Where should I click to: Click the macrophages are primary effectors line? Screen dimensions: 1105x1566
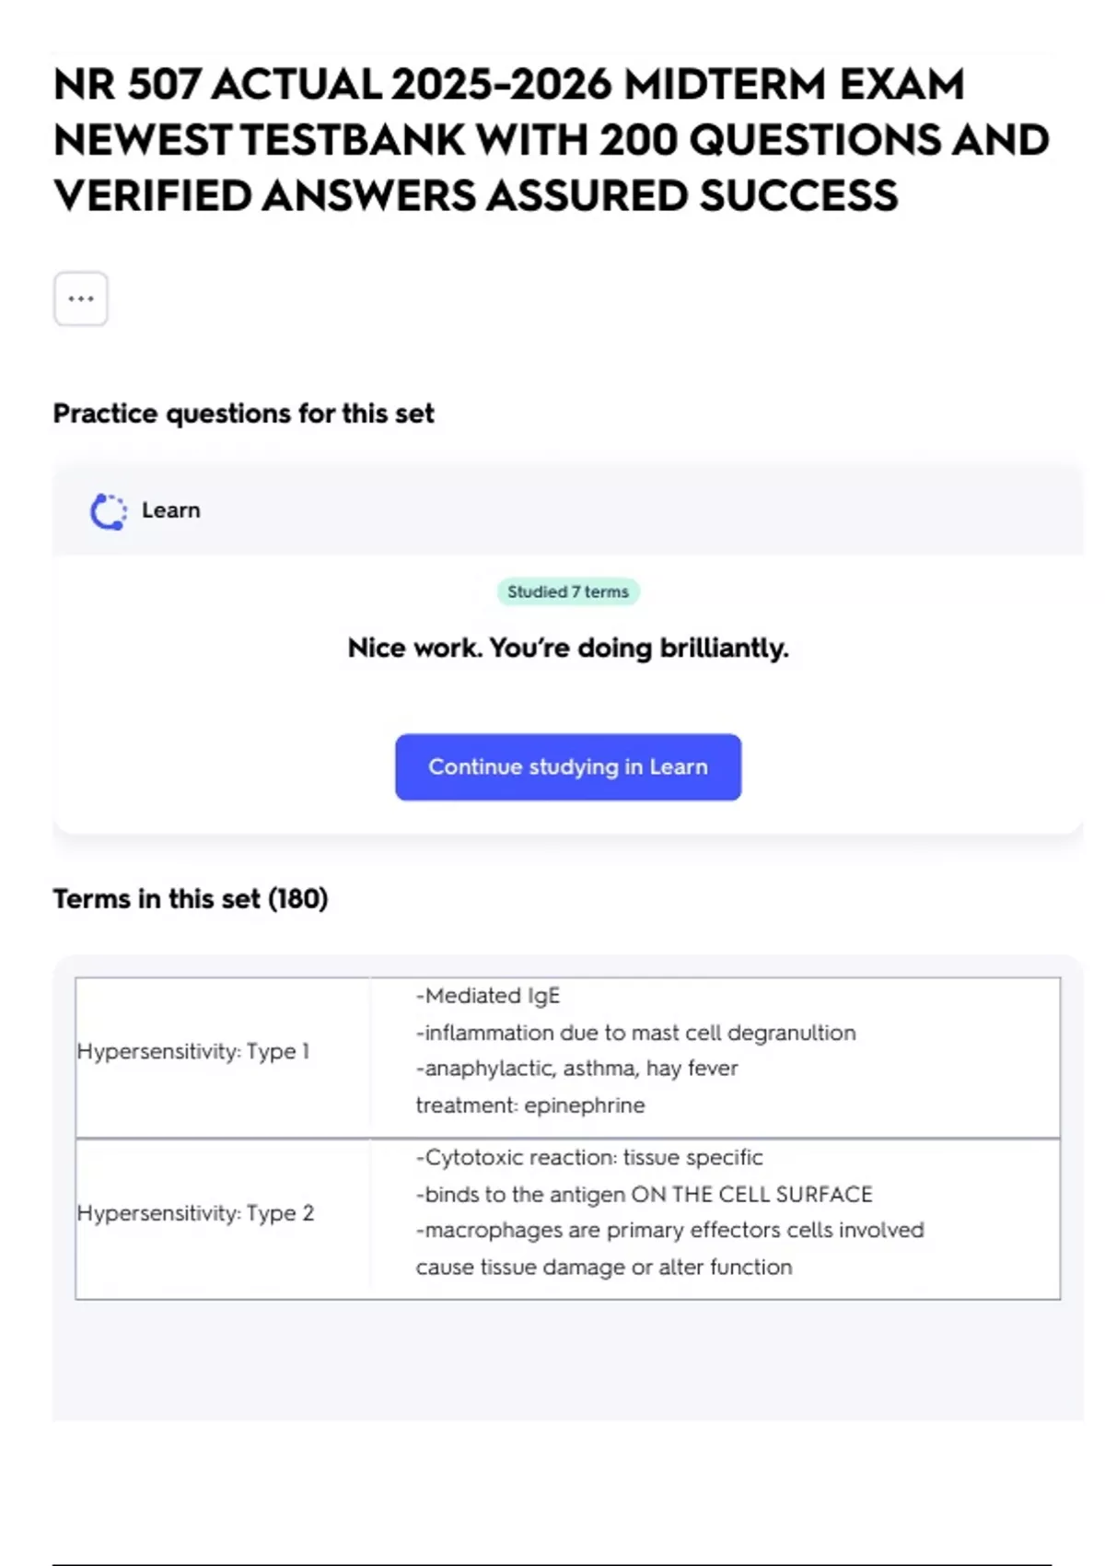pyautogui.click(x=669, y=1231)
